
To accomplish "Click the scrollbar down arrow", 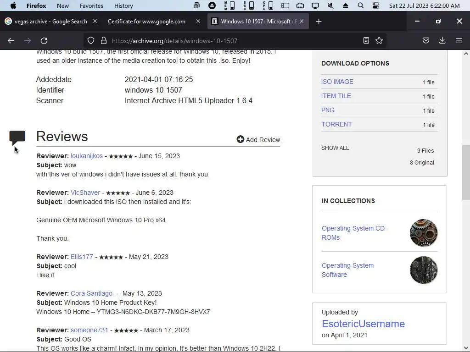I will click(x=466, y=348).
